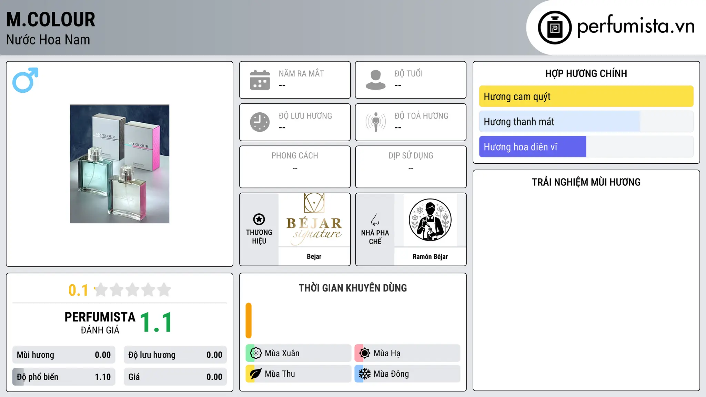Click the M.COLOUR title heading
Viewport: 706px width, 397px height.
51,19
